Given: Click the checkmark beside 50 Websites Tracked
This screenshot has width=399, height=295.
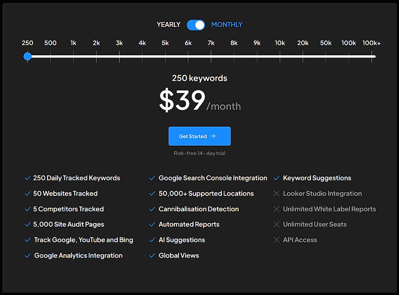Looking at the screenshot, I should click(x=27, y=193).
